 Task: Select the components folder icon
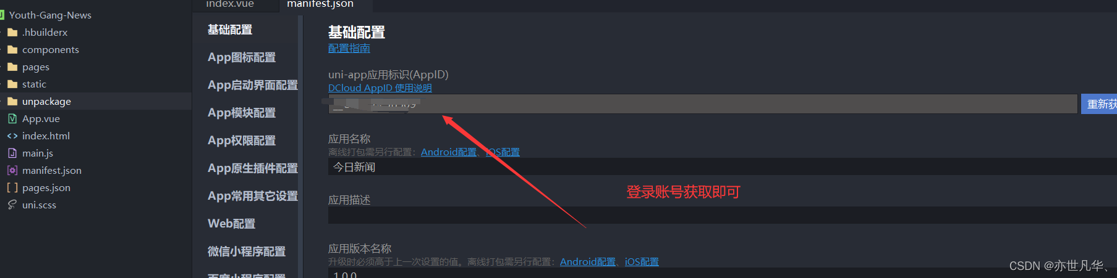click(x=12, y=49)
